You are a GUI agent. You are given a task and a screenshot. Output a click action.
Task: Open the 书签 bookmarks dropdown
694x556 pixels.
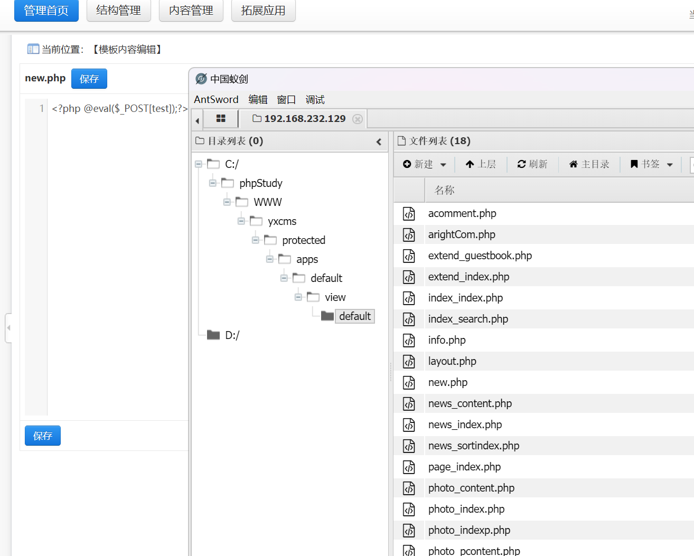point(651,164)
